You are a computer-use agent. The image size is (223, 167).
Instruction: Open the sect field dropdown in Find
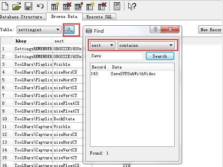103,45
